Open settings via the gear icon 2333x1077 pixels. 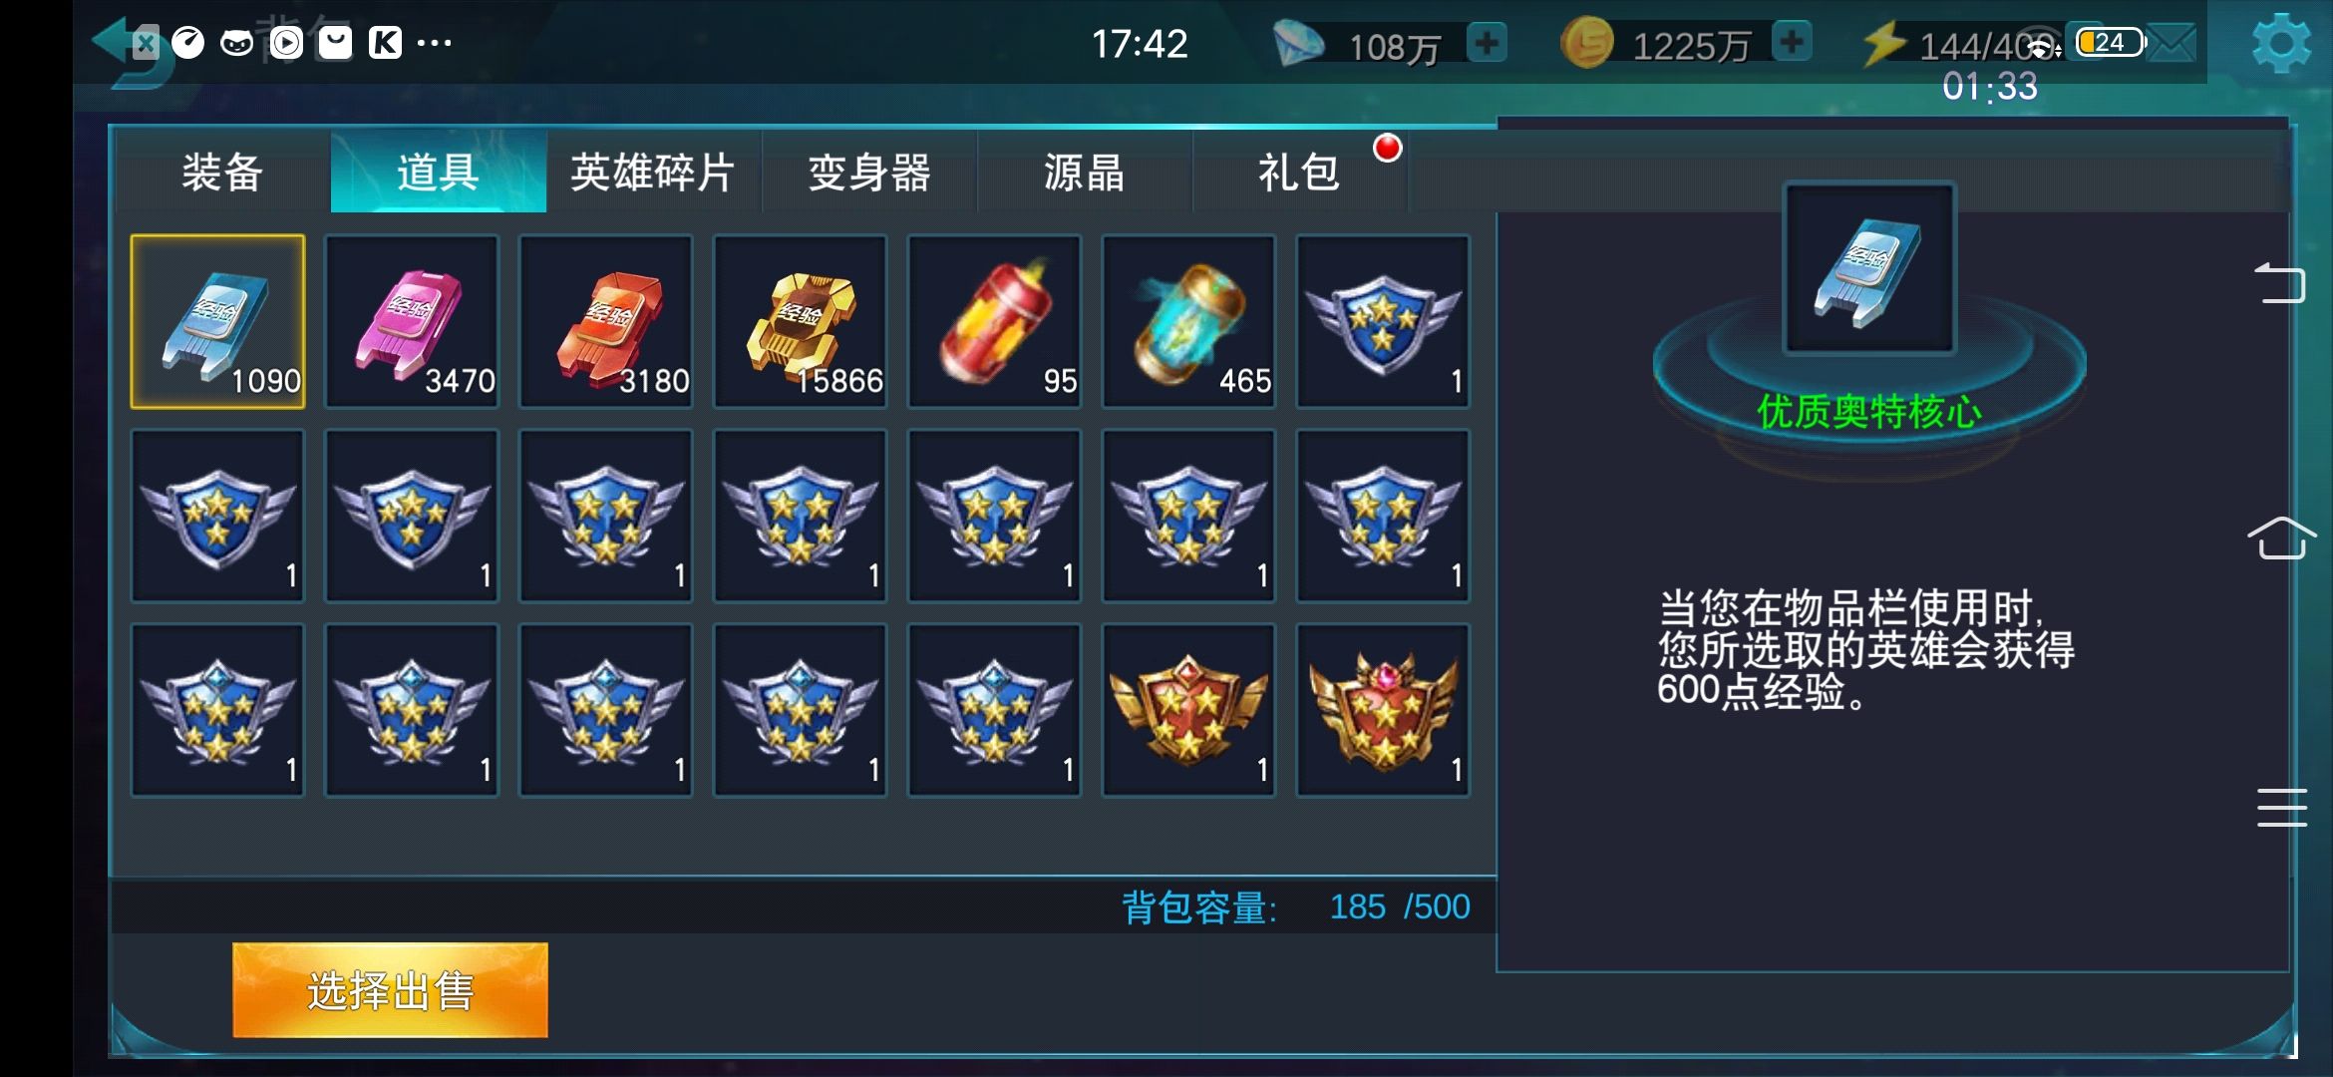(x=2281, y=43)
